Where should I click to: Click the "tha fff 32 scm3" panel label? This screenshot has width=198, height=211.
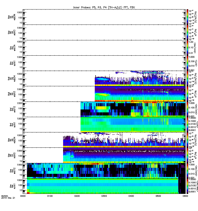12,32
